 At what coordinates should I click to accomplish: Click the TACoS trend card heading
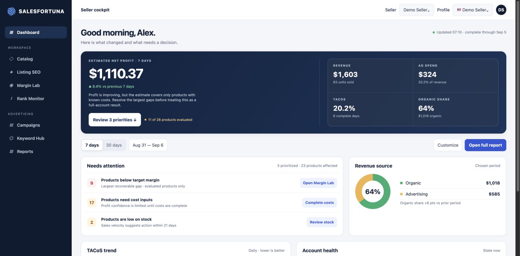tap(102, 251)
